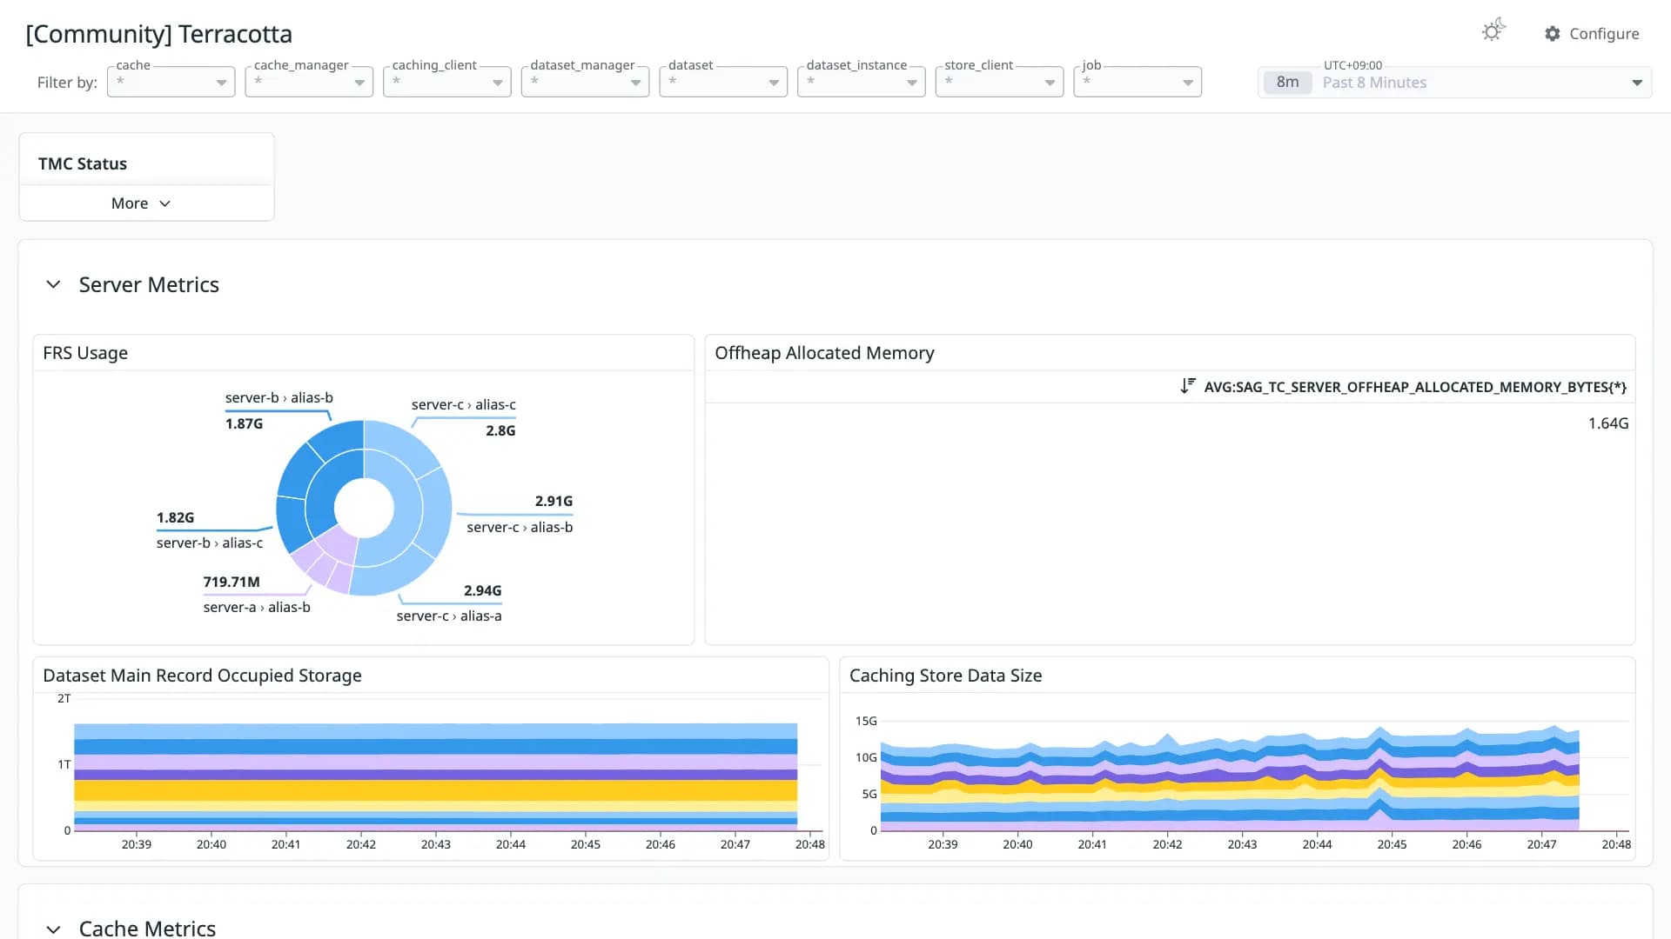Open the store_client filter dropdown
Image resolution: width=1671 pixels, height=939 pixels.
pos(999,82)
